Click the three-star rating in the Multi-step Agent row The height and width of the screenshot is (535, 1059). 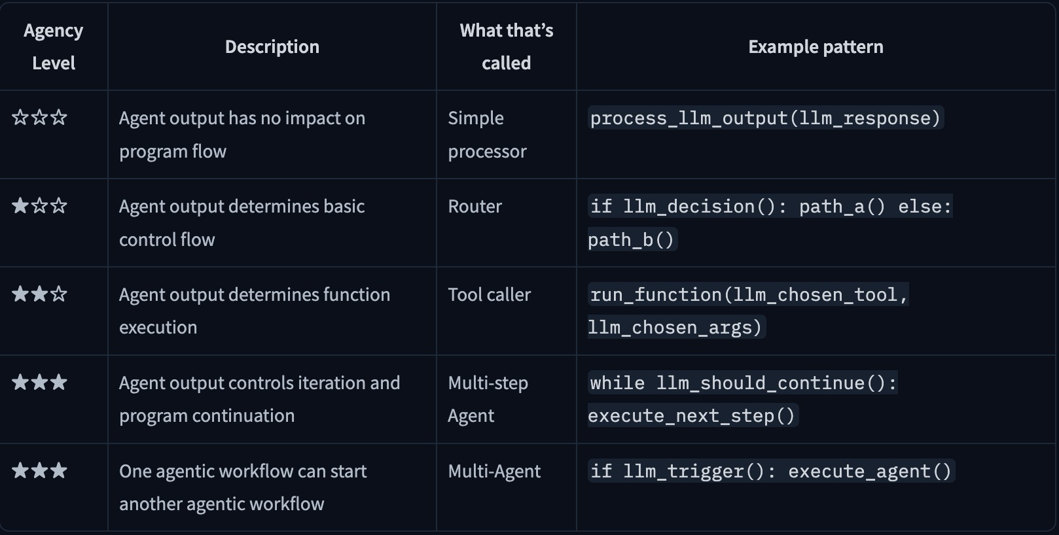click(x=40, y=383)
